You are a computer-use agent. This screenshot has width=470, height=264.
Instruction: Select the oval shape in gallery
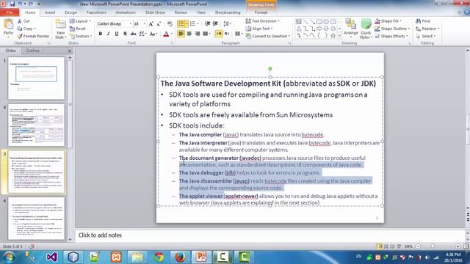pyautogui.click(x=326, y=22)
